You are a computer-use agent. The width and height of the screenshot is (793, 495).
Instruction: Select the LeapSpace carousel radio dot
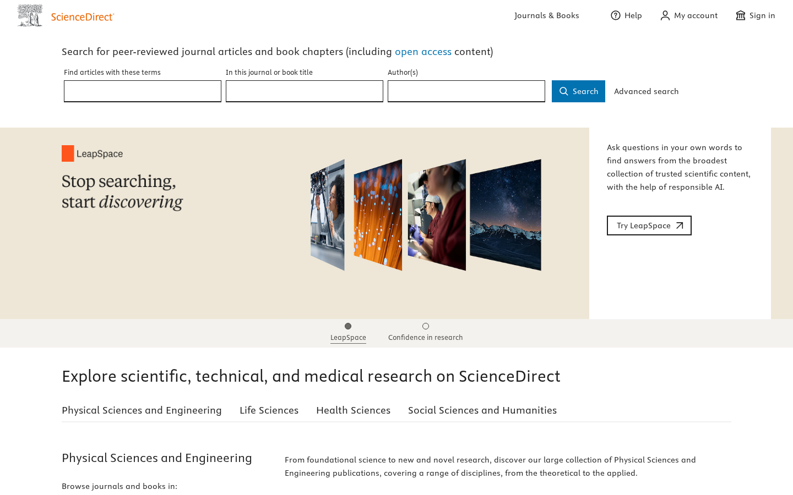point(348,326)
